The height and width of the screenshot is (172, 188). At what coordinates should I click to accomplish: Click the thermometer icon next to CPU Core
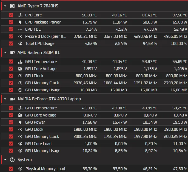tap(20, 15)
